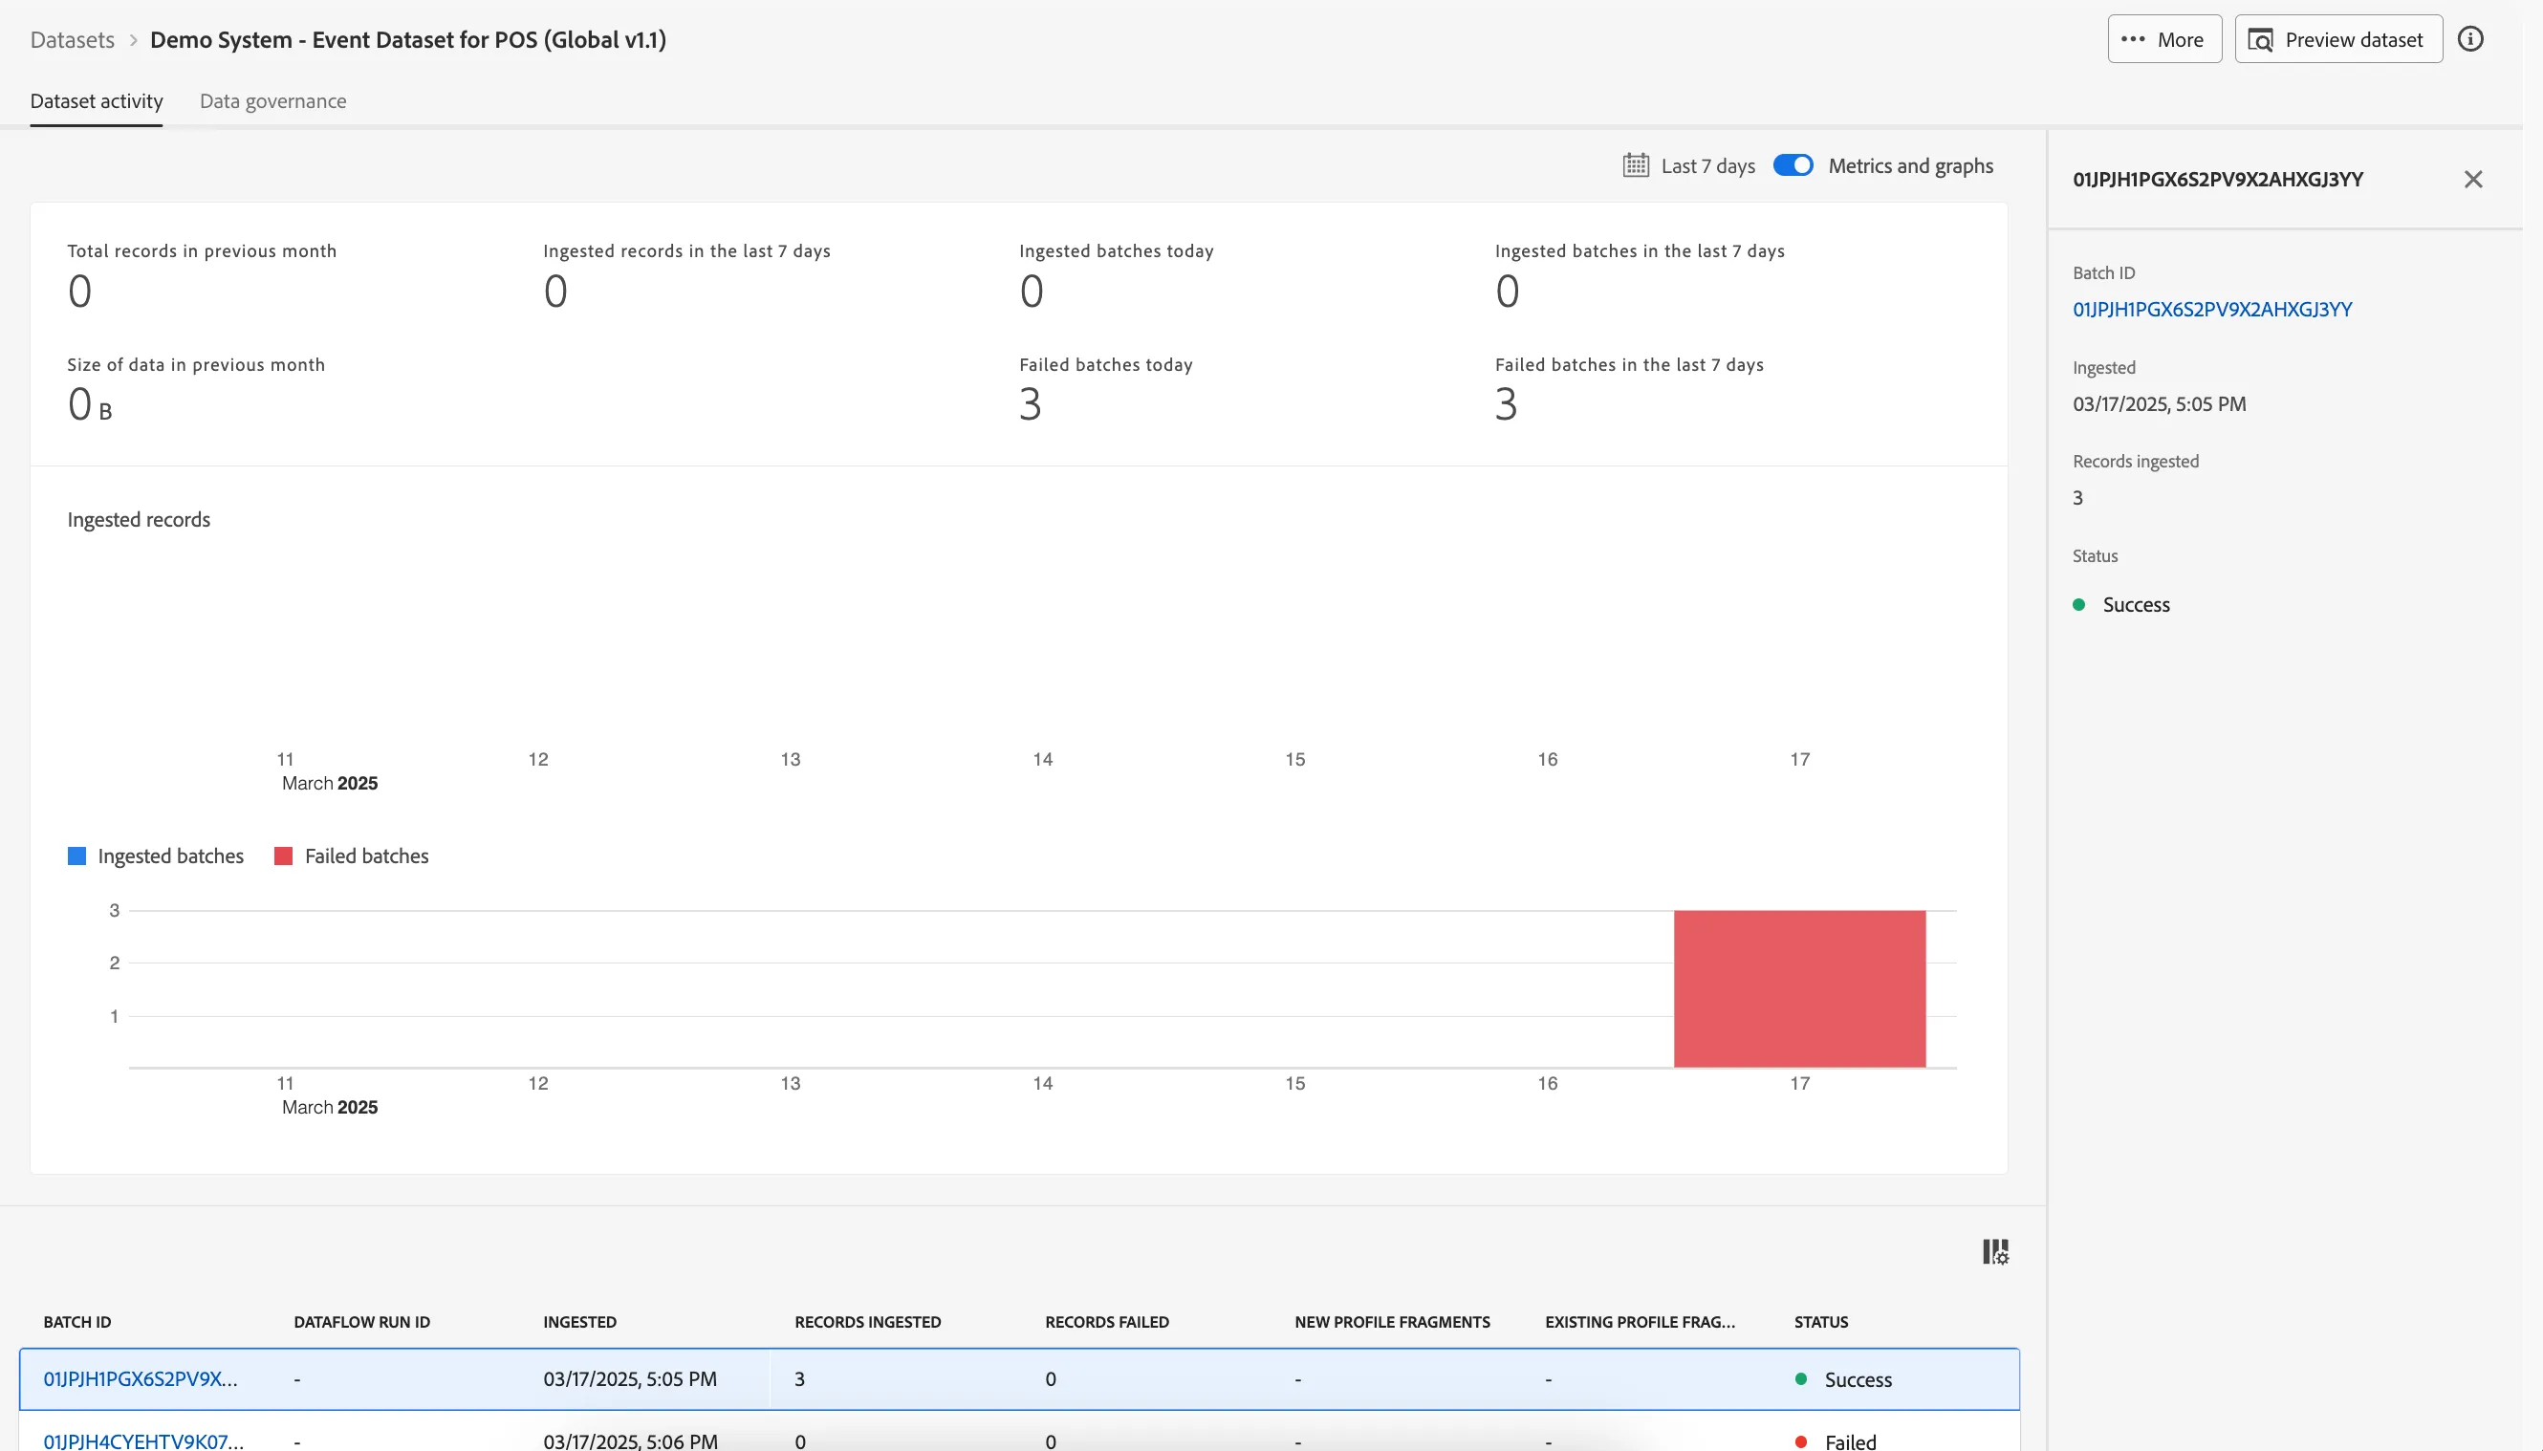The height and width of the screenshot is (1451, 2543).
Task: Open batch 01JPJH1PGX6S2PV9X... in the table
Action: tap(141, 1379)
